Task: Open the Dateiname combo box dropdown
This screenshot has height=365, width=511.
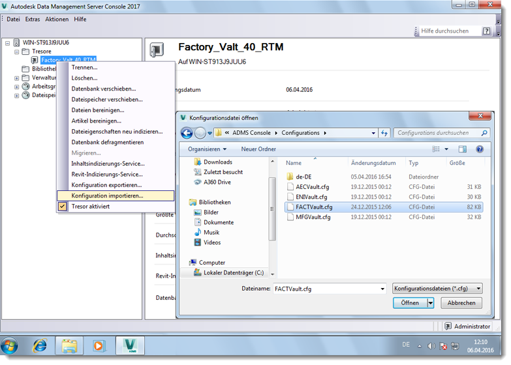Action: 382,289
